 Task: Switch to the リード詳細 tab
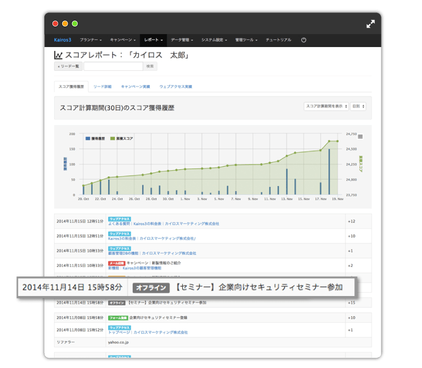click(x=102, y=87)
